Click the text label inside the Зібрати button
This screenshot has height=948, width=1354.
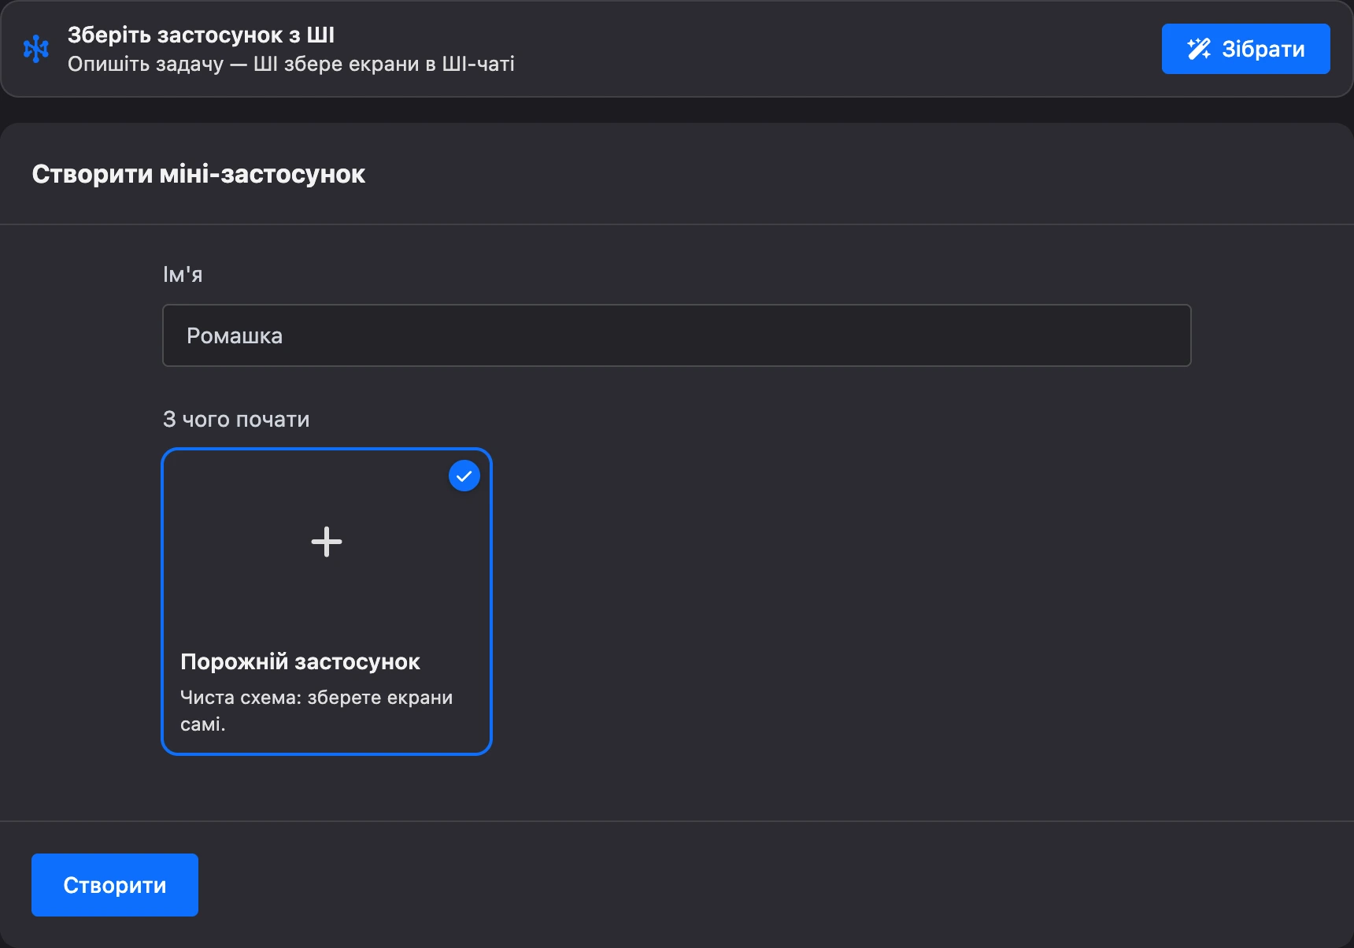tap(1263, 49)
